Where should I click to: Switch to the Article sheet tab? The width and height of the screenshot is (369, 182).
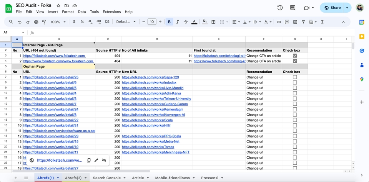pyautogui.click(x=138, y=178)
